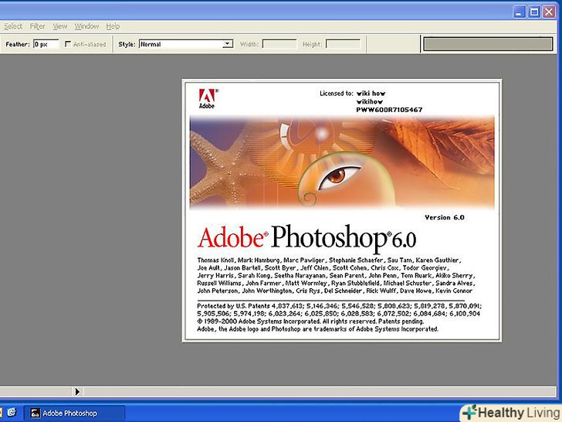Click the Width input field
Viewport: 562px width, 422px height.
pyautogui.click(x=279, y=44)
